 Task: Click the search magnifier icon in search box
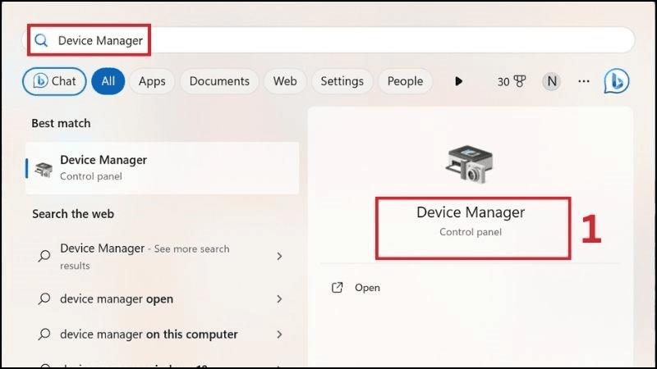41,40
